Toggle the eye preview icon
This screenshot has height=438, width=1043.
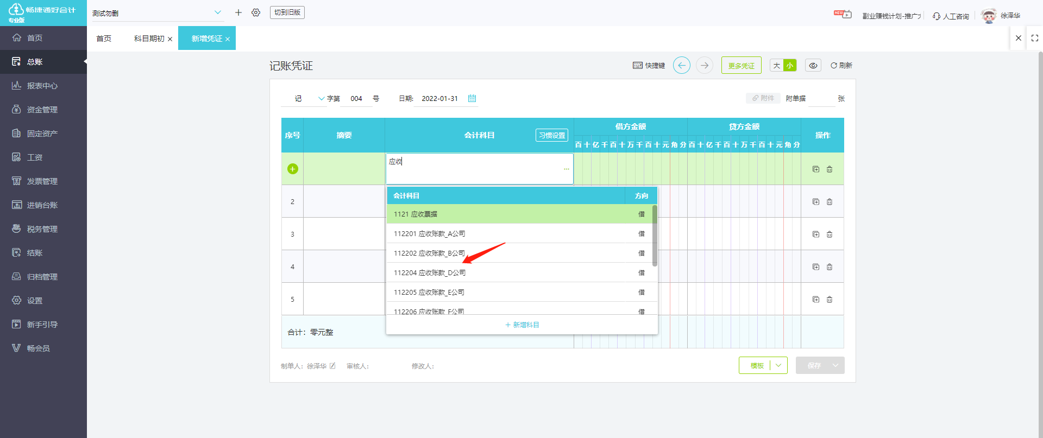point(813,65)
